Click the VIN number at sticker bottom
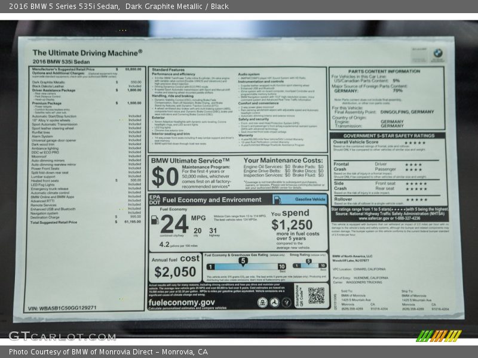Viewport: 478px width, 358px height. point(62,308)
